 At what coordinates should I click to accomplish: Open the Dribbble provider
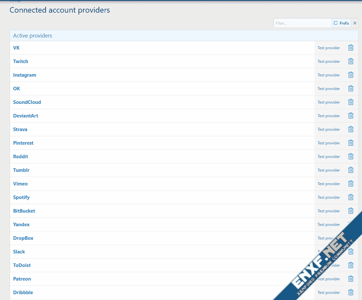[x=23, y=292]
